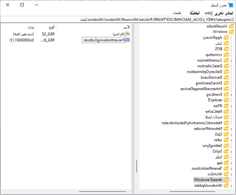236x195 pixels.
Task: Click the PreventIndexingOutlook name edit box
Action: pyautogui.click(x=104, y=40)
